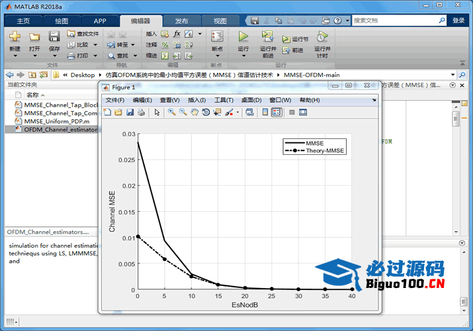Click the Print (打印) icon in ribbon
The width and height of the screenshot is (473, 331).
coord(71,56)
